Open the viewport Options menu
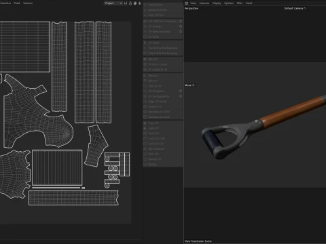 (229, 3)
